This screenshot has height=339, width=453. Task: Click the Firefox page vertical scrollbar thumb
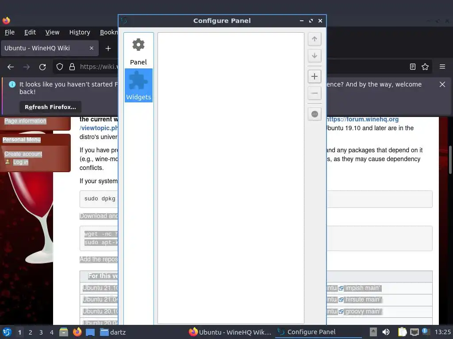450,160
